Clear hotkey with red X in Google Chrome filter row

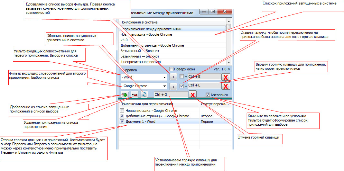225,86
